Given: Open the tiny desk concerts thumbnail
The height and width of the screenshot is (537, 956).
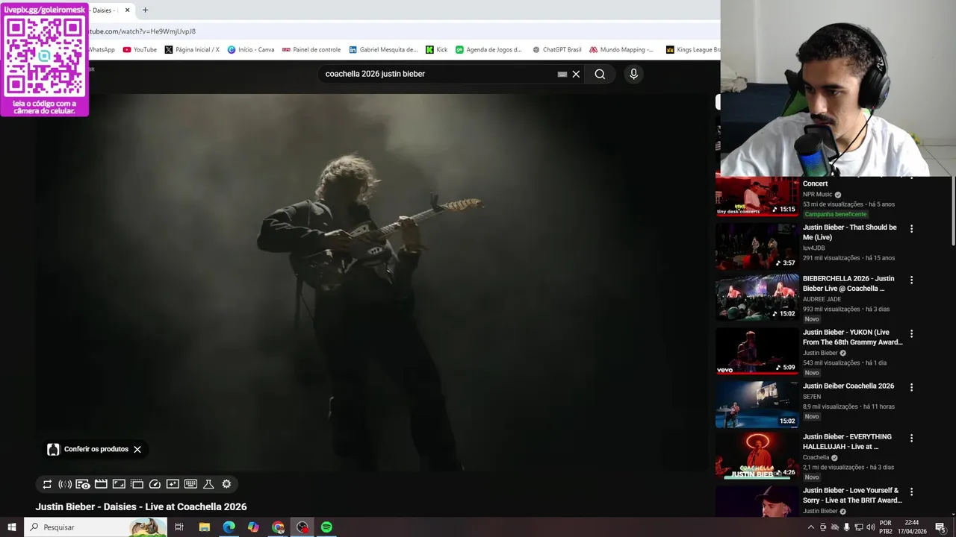Looking at the screenshot, I should coord(757,197).
